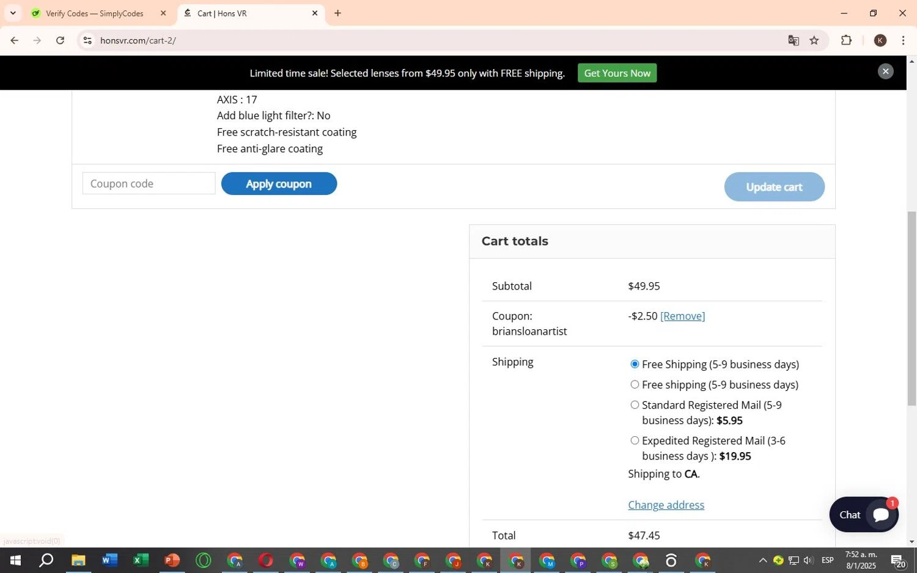Open Chrome profile B taskbar icon
The width and height of the screenshot is (917, 573).
(359, 560)
